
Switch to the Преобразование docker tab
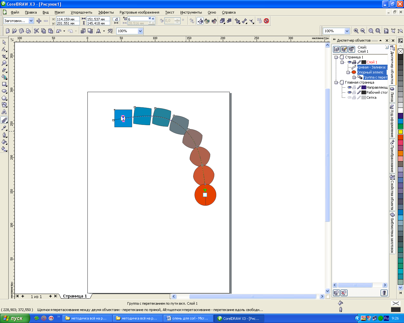(x=392, y=156)
